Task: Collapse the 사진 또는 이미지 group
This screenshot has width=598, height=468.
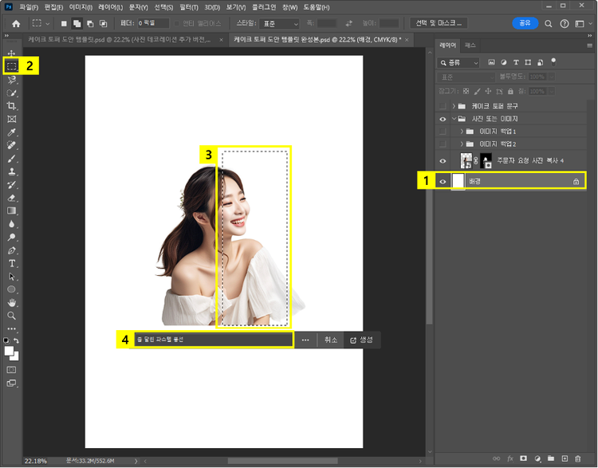Action: [454, 119]
